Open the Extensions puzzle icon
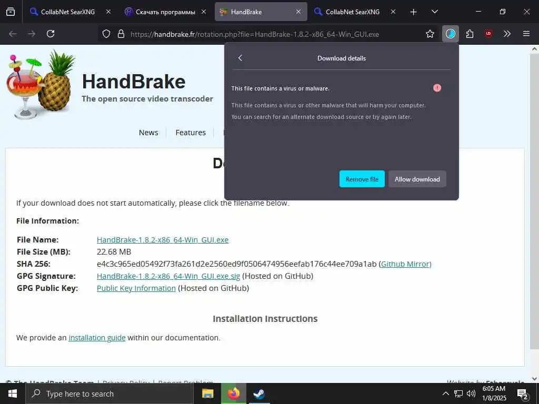539x404 pixels. (470, 34)
